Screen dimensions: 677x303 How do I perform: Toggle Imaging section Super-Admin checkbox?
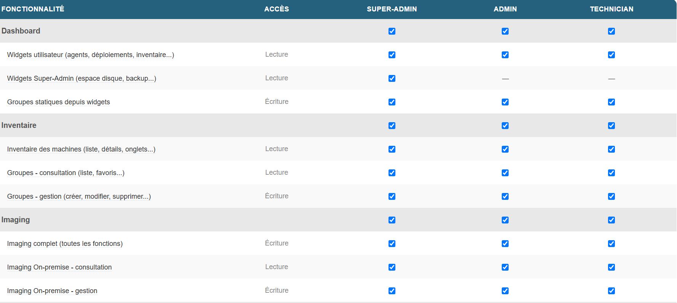click(x=392, y=220)
